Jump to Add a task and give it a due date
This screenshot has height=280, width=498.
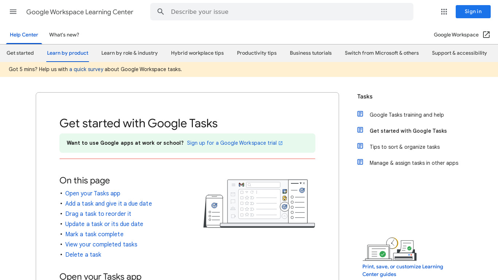109,203
